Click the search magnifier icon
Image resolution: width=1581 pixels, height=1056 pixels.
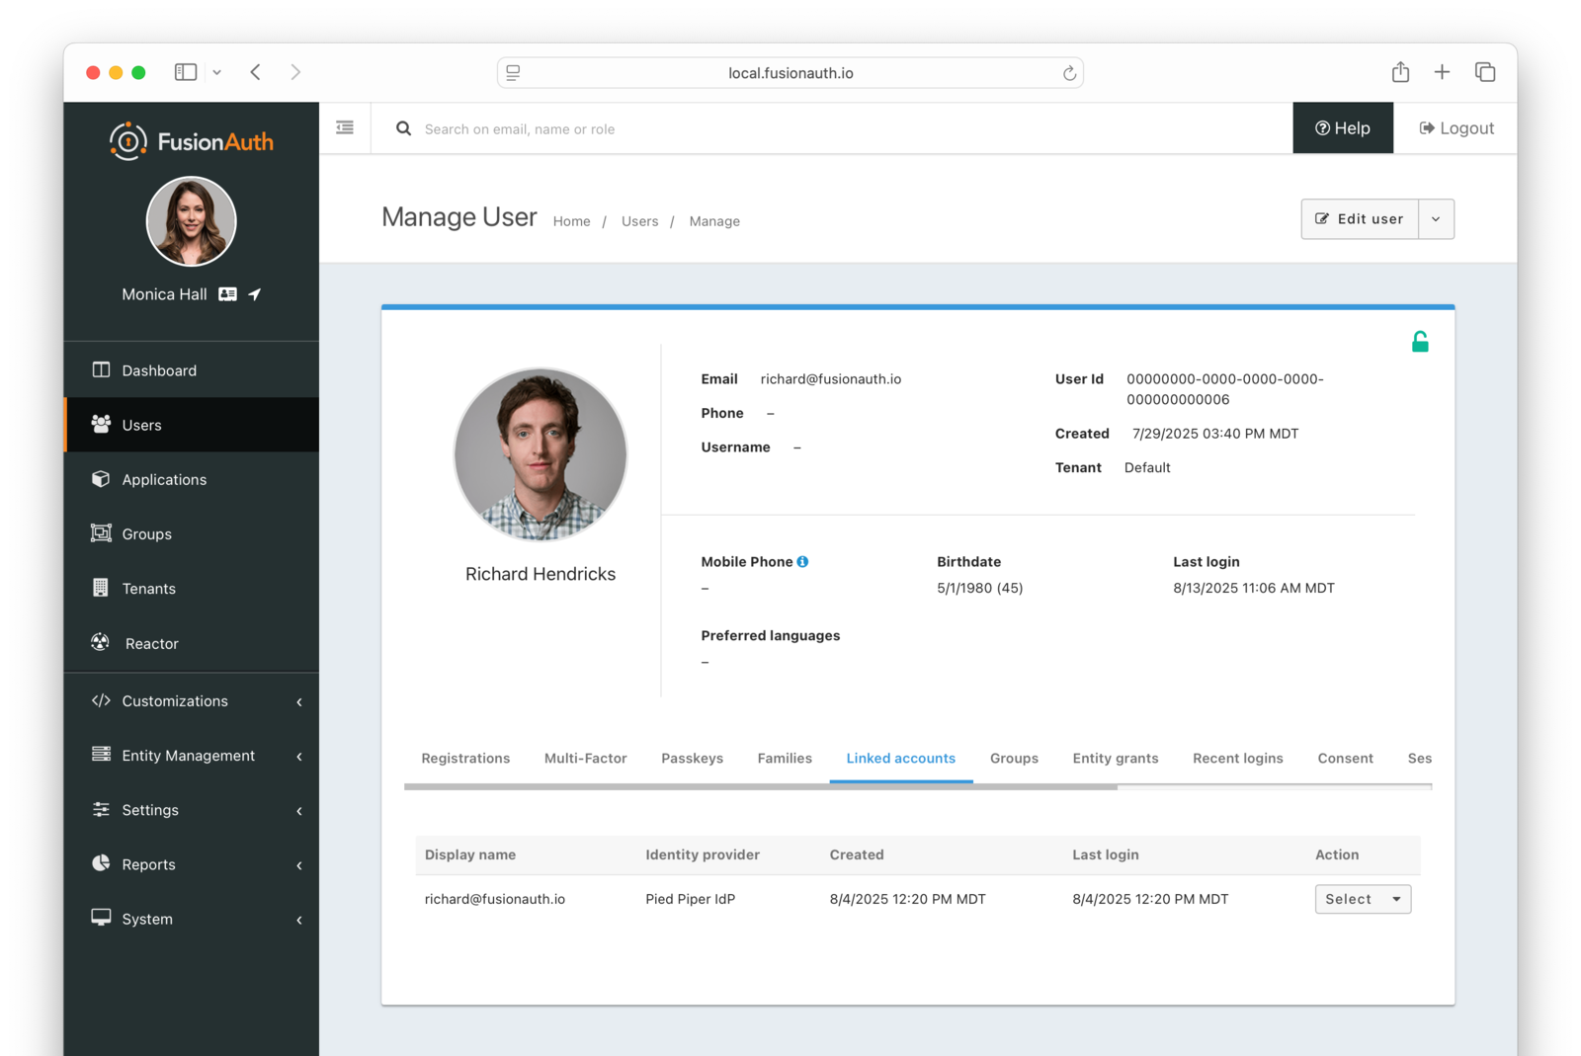(403, 128)
